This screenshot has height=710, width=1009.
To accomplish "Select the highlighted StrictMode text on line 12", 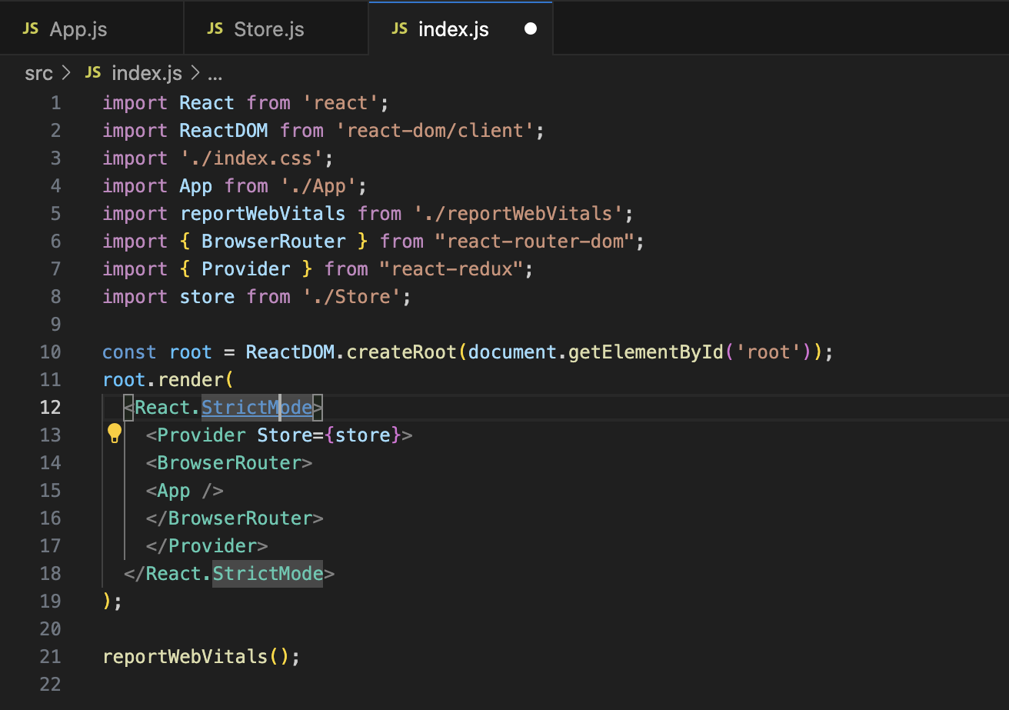I will point(256,407).
